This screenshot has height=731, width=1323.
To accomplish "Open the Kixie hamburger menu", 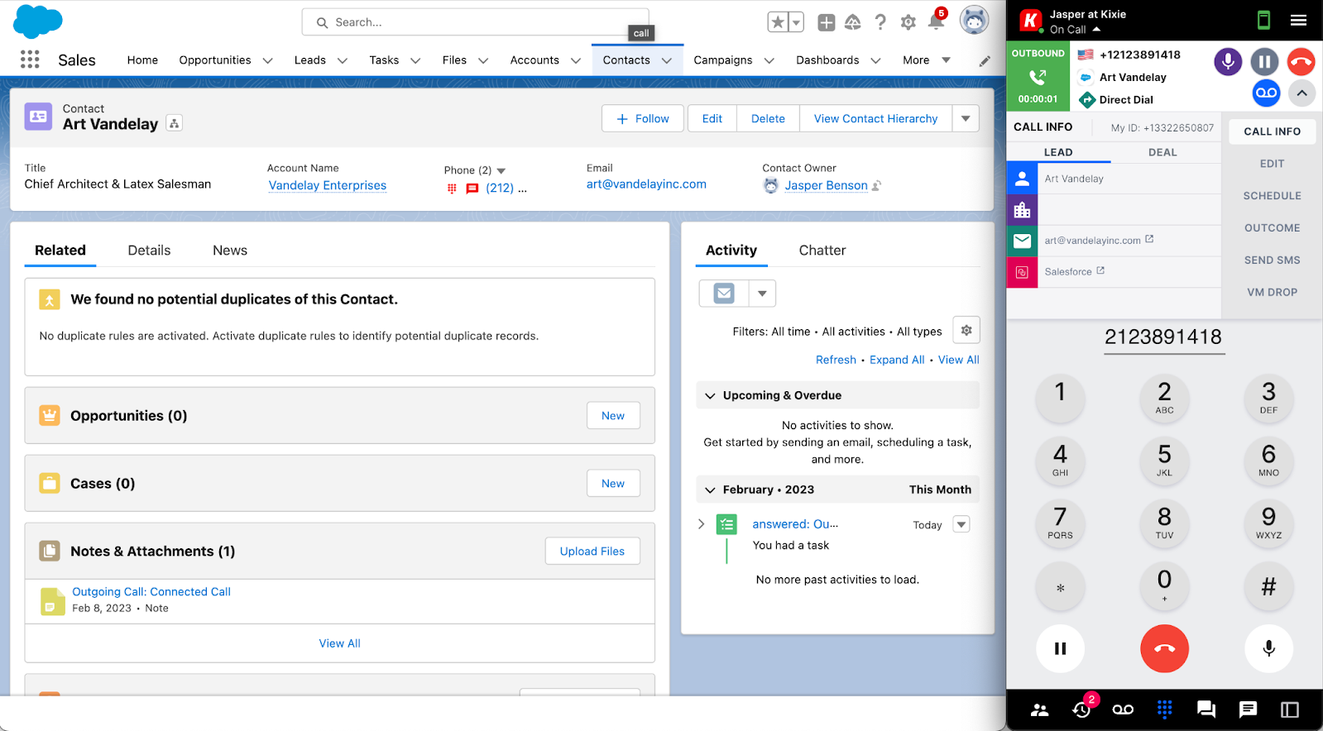I will pos(1299,21).
